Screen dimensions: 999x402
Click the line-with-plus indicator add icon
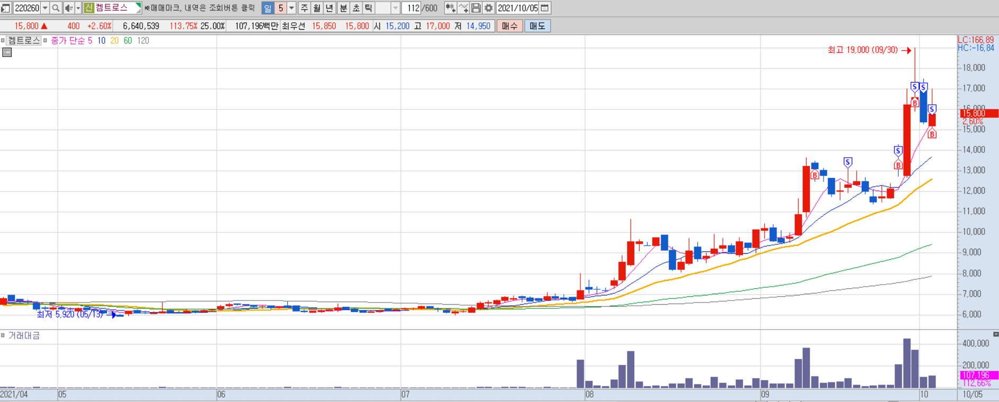click(x=464, y=8)
